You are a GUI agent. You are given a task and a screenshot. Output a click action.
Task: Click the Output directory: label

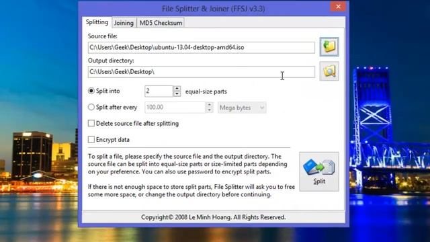pyautogui.click(x=111, y=61)
